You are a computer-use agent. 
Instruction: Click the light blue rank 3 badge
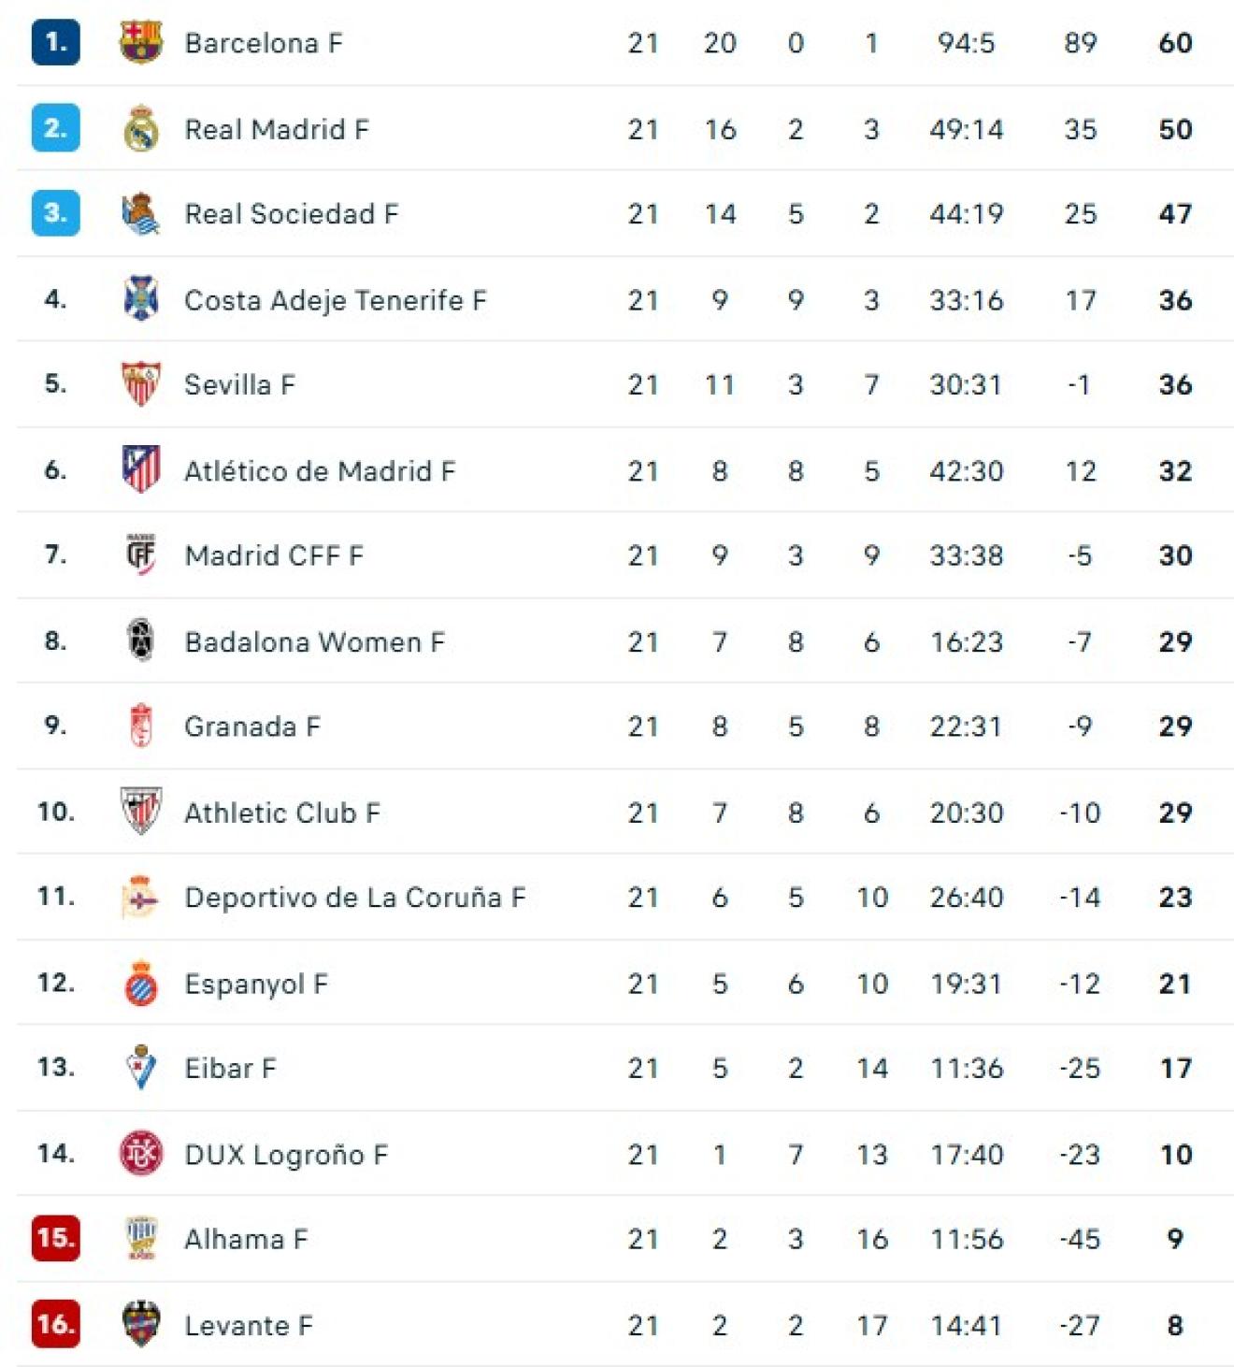[x=55, y=213]
